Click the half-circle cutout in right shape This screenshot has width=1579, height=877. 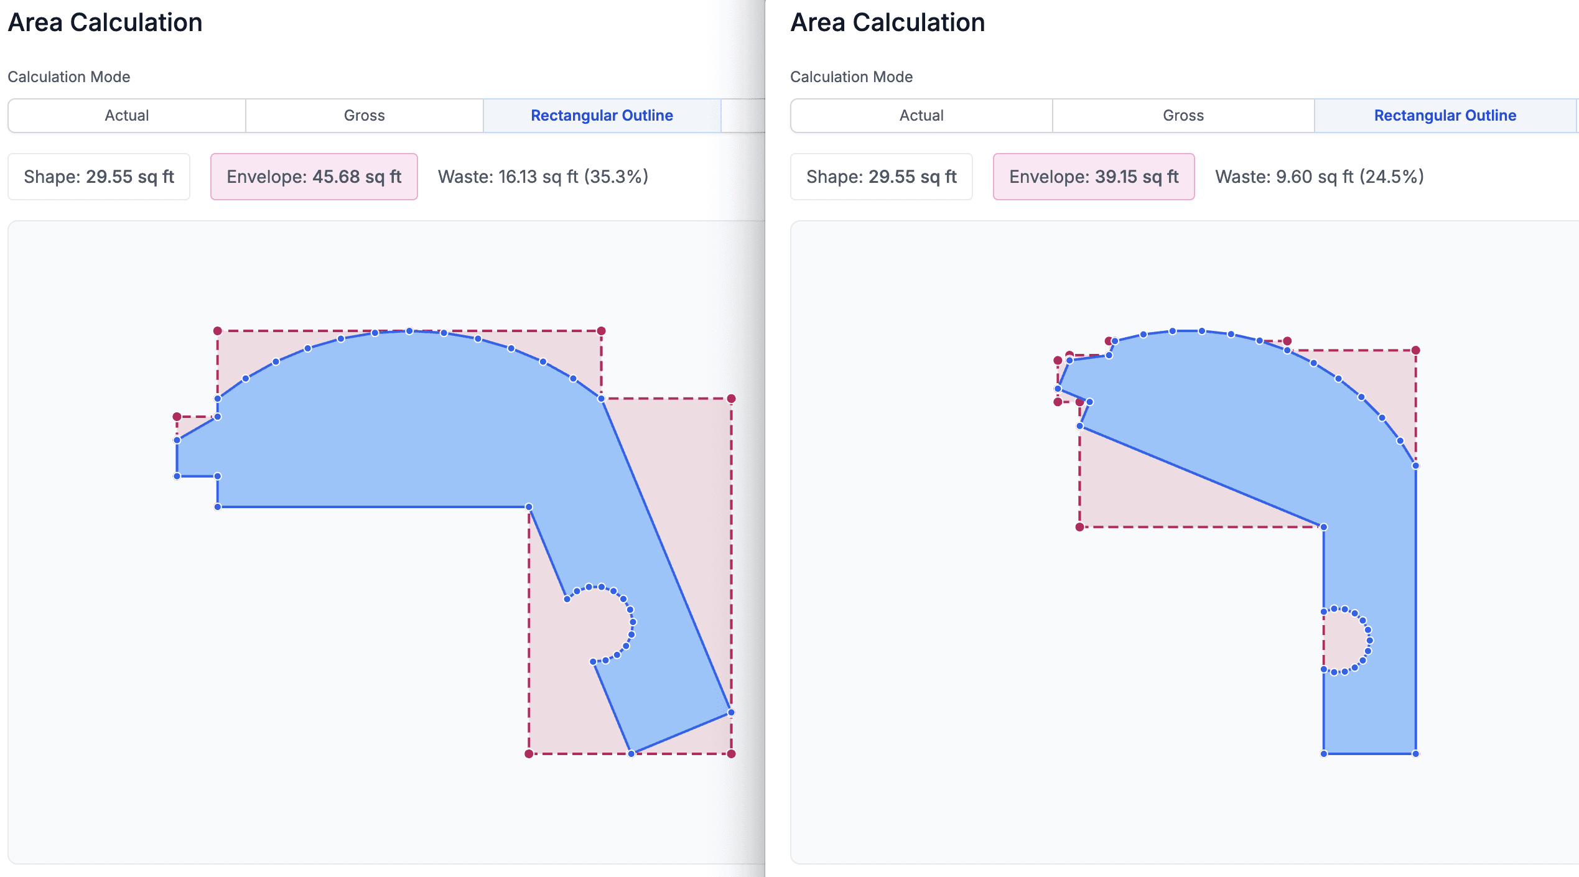[x=1344, y=641]
